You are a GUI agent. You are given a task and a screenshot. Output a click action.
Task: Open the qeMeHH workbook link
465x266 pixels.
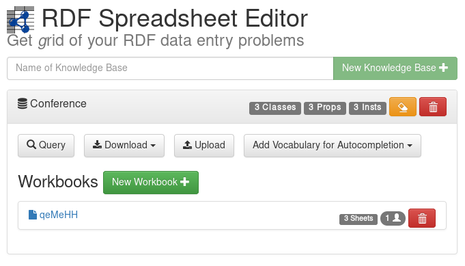(x=59, y=215)
